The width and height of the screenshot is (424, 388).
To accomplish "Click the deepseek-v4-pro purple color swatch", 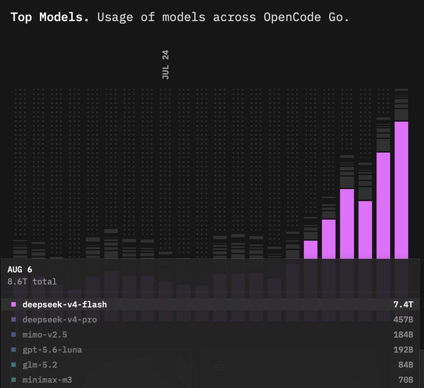I will coord(14,319).
